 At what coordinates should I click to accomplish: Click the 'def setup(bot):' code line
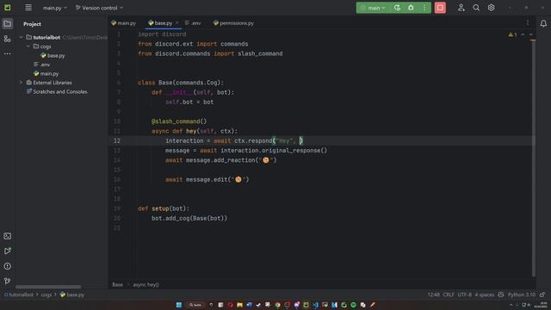coord(164,208)
